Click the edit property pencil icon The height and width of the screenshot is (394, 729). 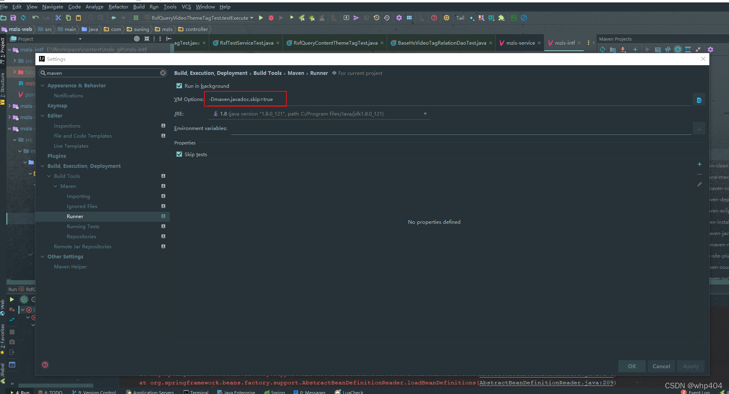coord(700,184)
